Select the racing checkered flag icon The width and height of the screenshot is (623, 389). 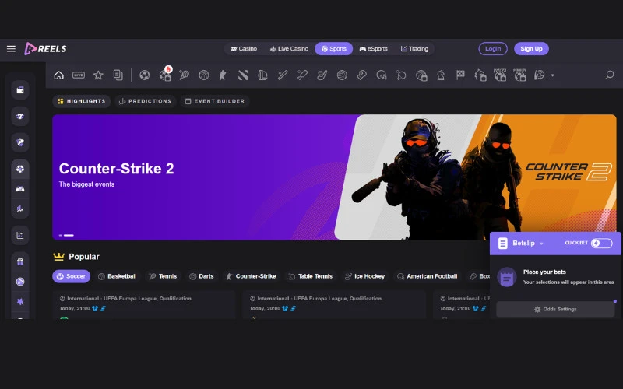click(460, 75)
